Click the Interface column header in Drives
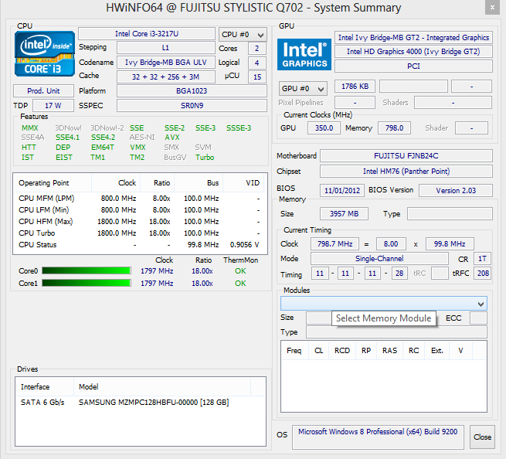This screenshot has height=459, width=506. pos(45,386)
